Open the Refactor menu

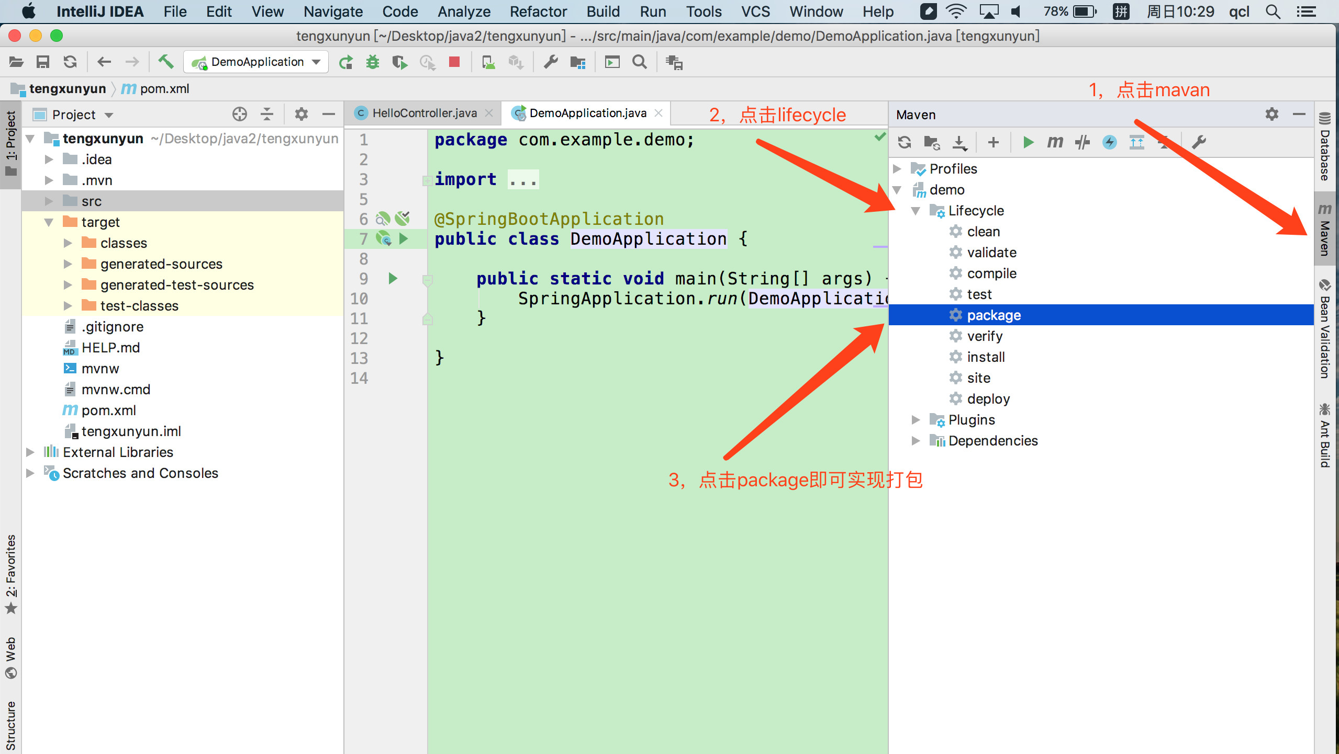(x=538, y=12)
